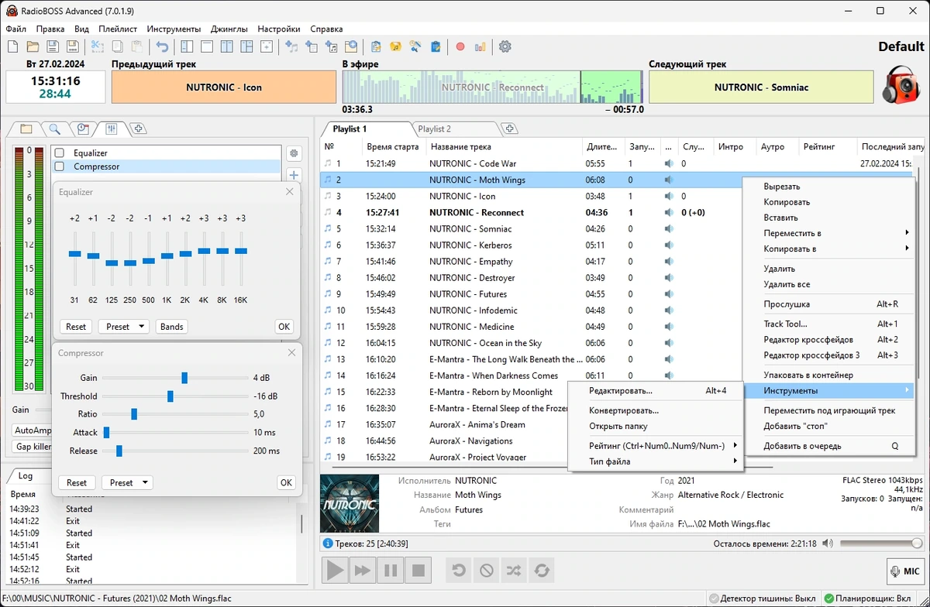This screenshot has width=930, height=607.
Task: Open the Equalizer Preset dropdown
Action: point(124,327)
